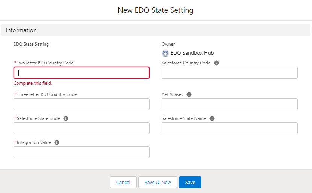312x193 pixels.
Task: Click the Information section header
Action: tap(156, 30)
